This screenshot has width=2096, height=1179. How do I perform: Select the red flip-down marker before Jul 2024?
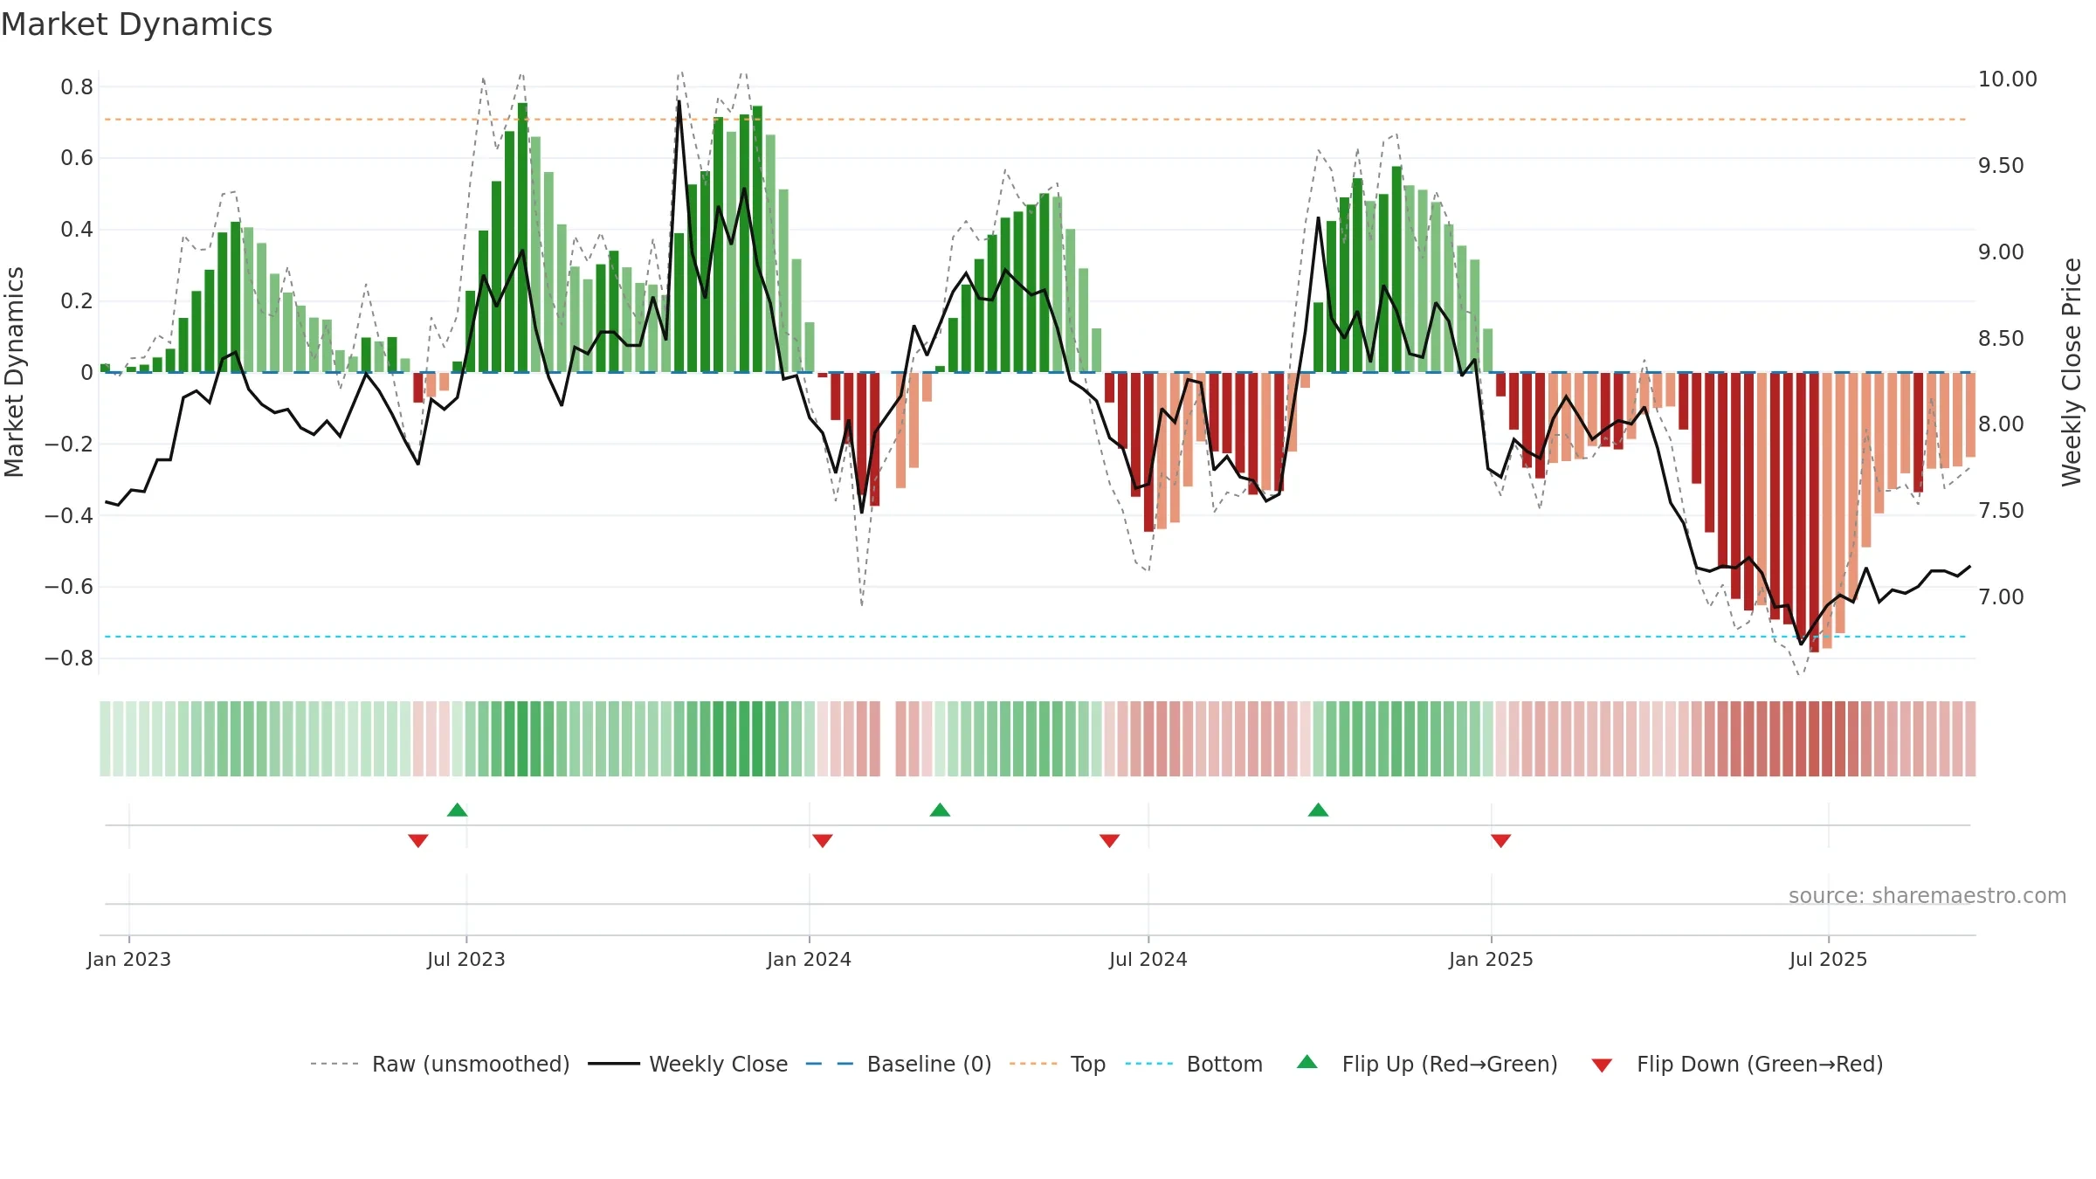pyautogui.click(x=1110, y=840)
